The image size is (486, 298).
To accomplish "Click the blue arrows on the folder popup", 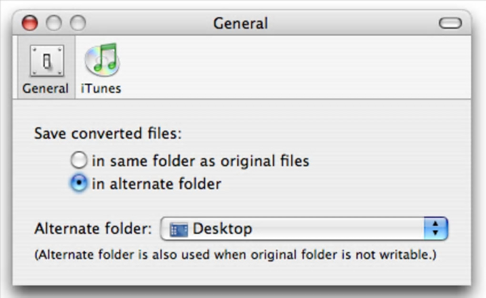I will 435,229.
